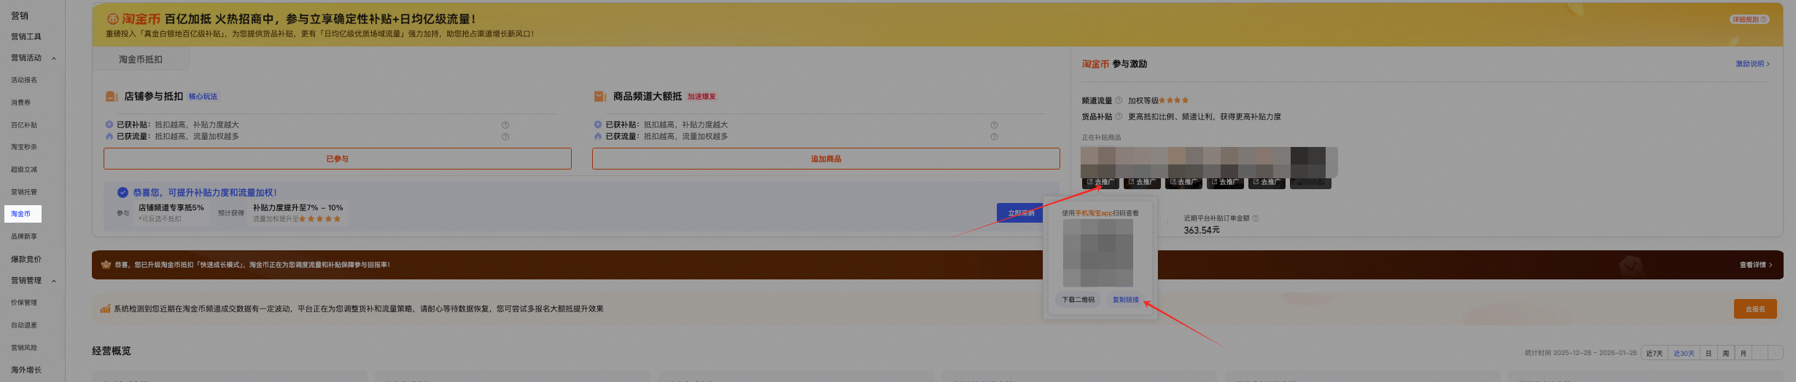
Task: Click the 加速爆发 tag
Action: [701, 97]
